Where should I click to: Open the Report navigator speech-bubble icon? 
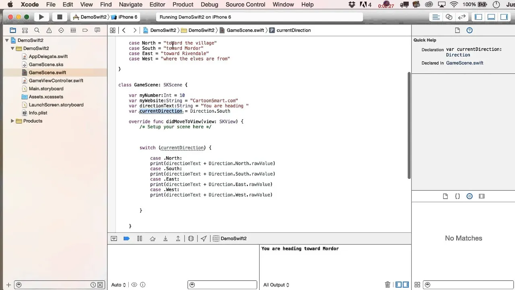pos(97,30)
